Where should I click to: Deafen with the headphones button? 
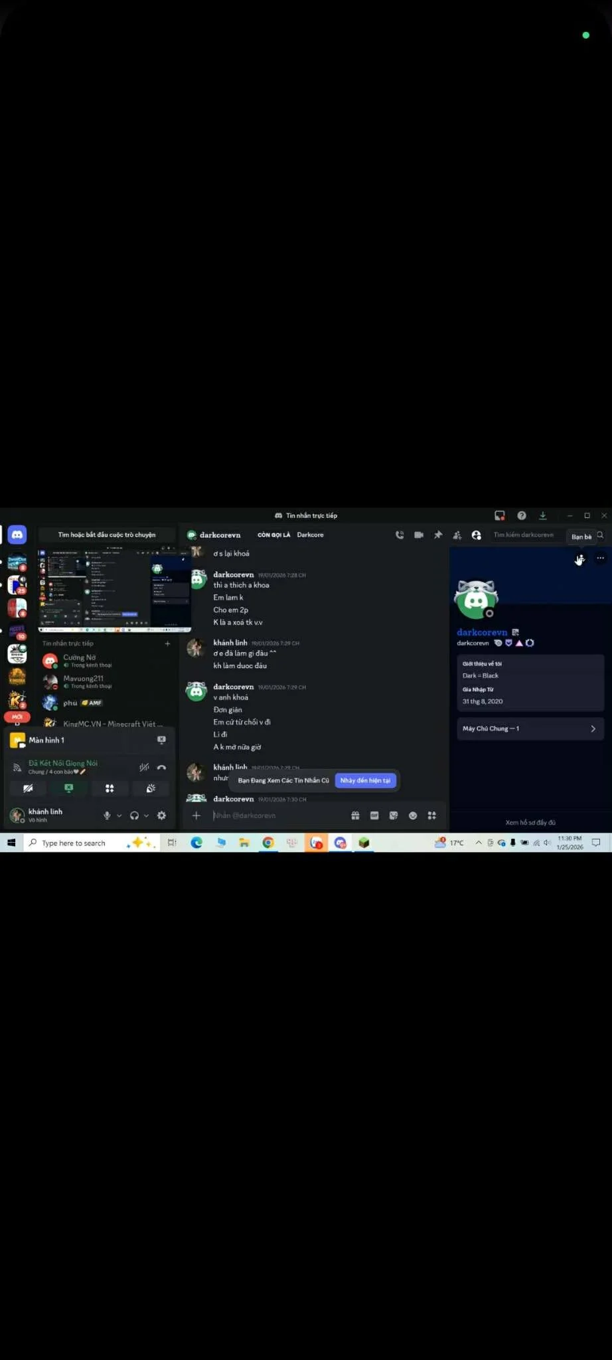click(x=134, y=815)
